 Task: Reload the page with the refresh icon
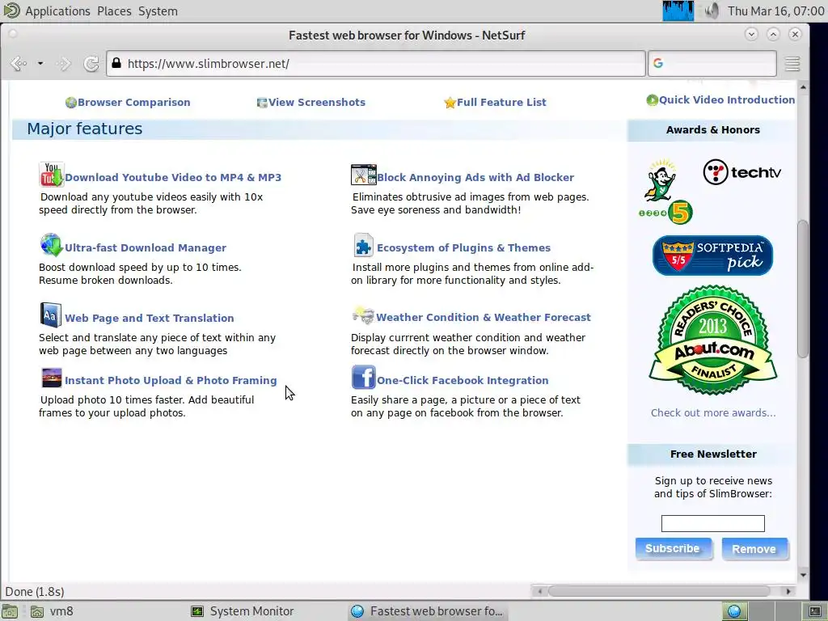pyautogui.click(x=91, y=64)
